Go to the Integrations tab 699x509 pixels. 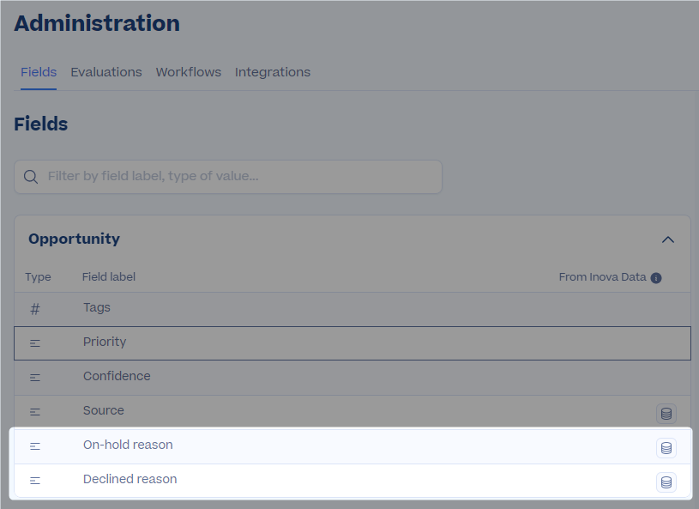[273, 72]
